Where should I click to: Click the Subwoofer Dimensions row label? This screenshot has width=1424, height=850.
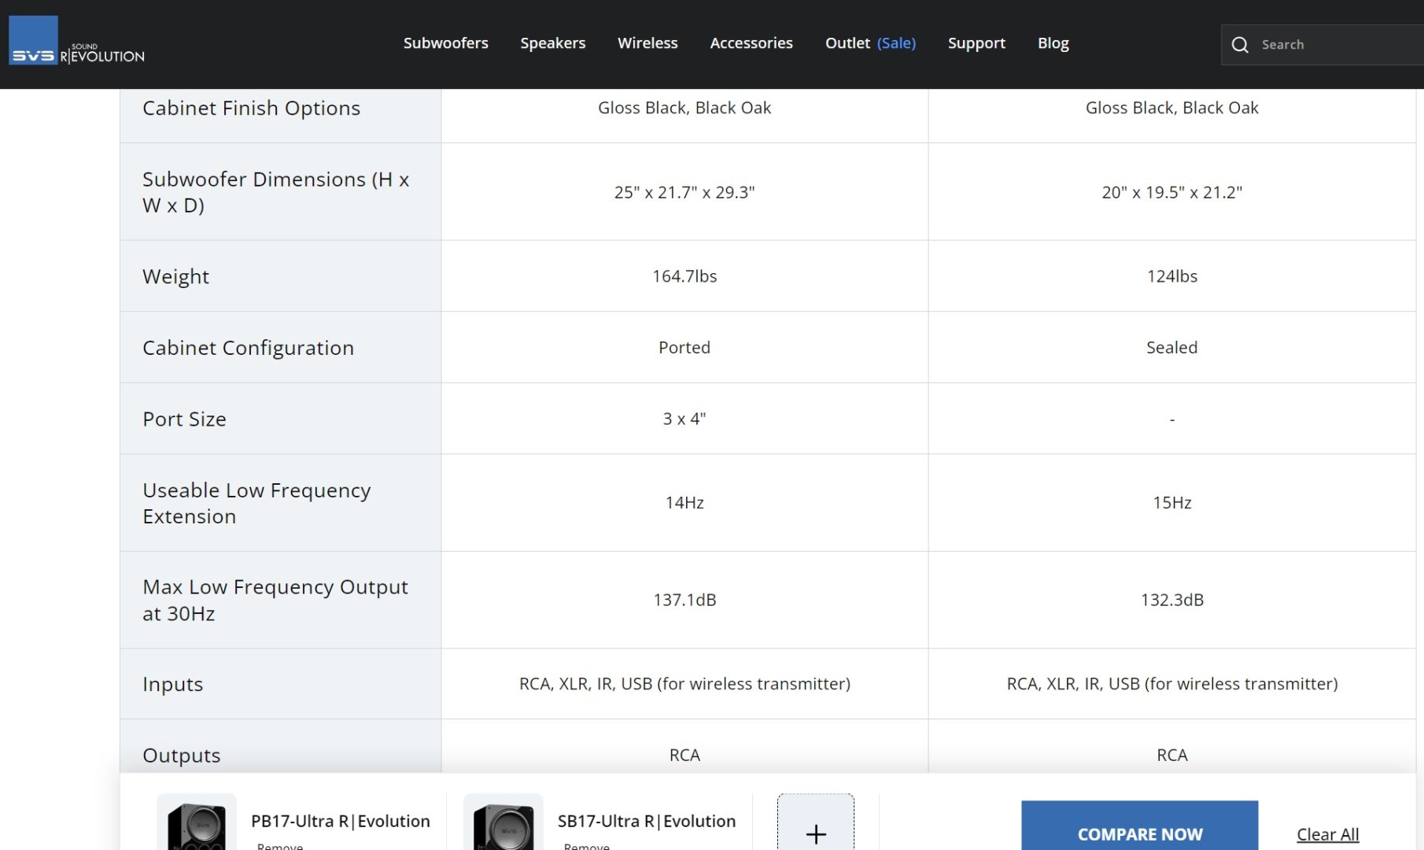(x=276, y=192)
